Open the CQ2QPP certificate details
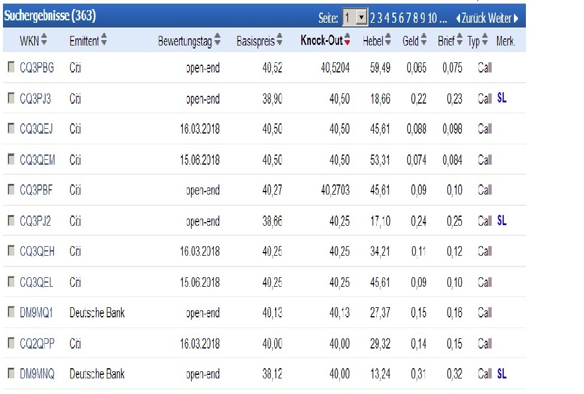This screenshot has width=584, height=394. click(35, 343)
